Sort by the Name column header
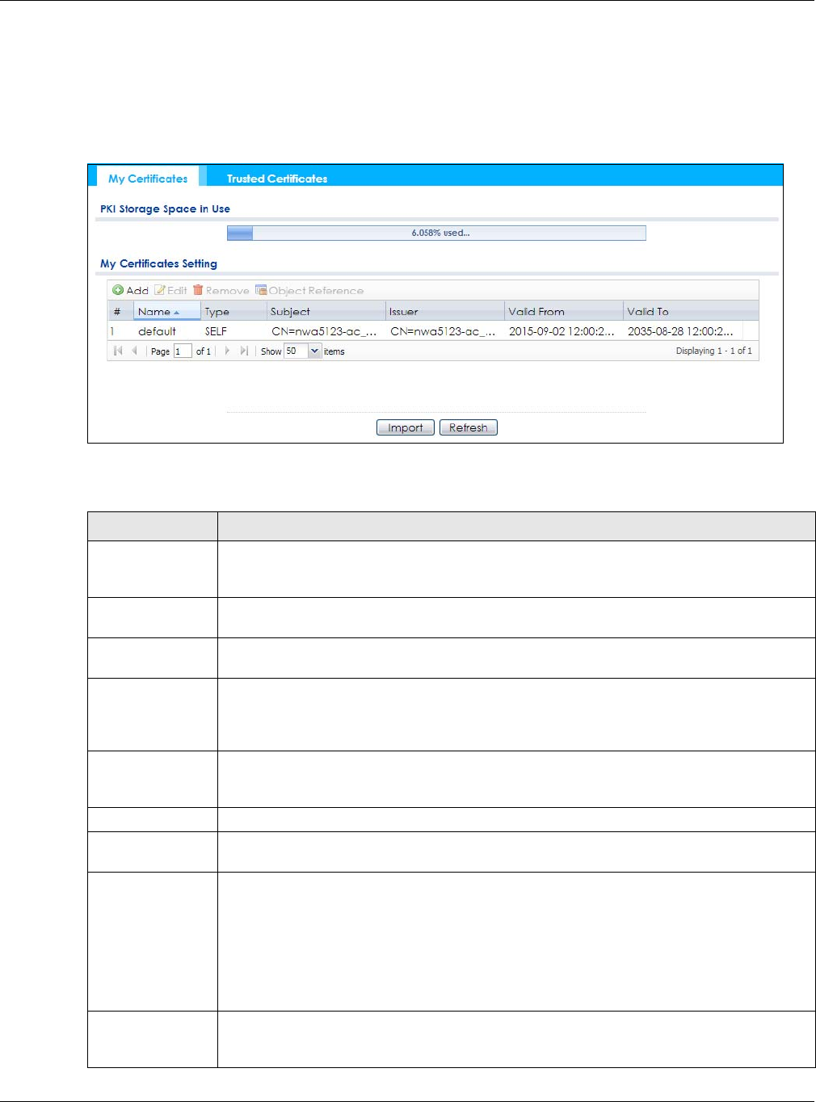Image resolution: width=816 pixels, height=1102 pixels. (x=166, y=311)
